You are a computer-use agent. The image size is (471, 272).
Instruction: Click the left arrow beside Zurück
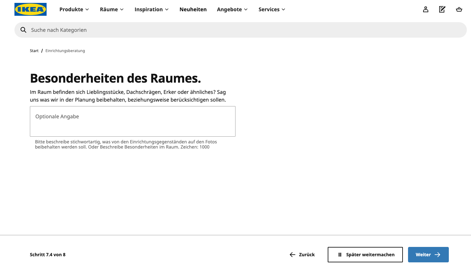coord(292,255)
